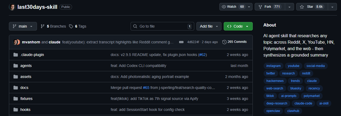This screenshot has width=341, height=116.
Task: Open 'add SessionStart hook for config check' commit
Action: pos(147,110)
